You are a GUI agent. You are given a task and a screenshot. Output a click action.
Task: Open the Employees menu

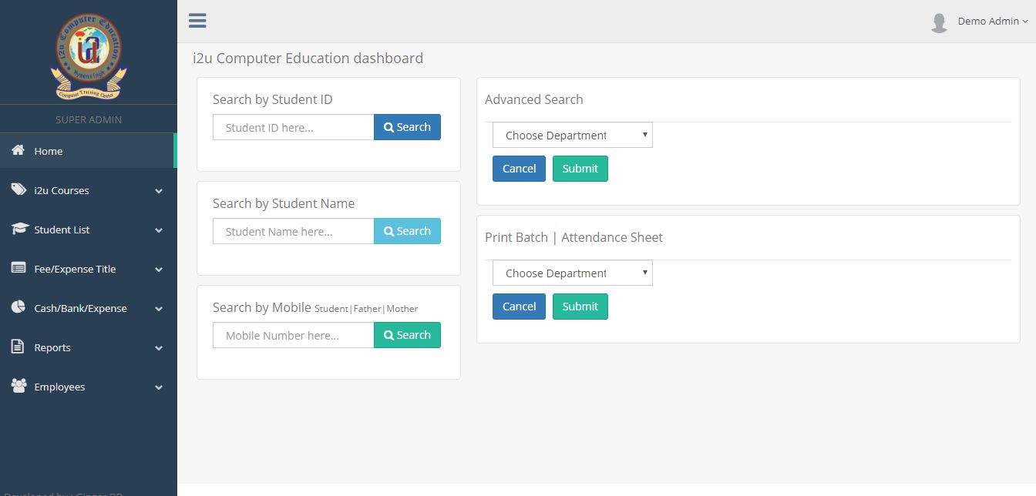[x=89, y=387]
